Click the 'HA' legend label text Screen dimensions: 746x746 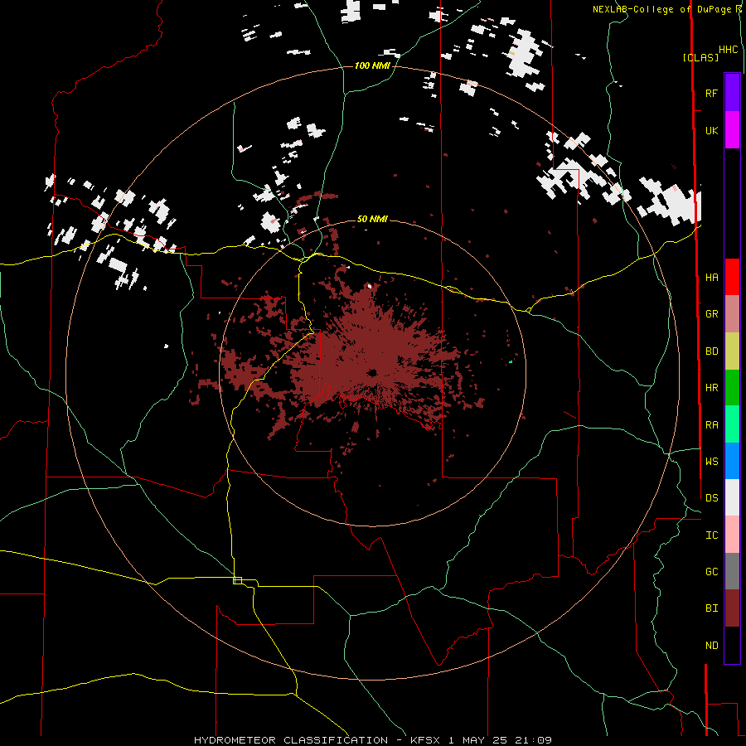tap(711, 277)
